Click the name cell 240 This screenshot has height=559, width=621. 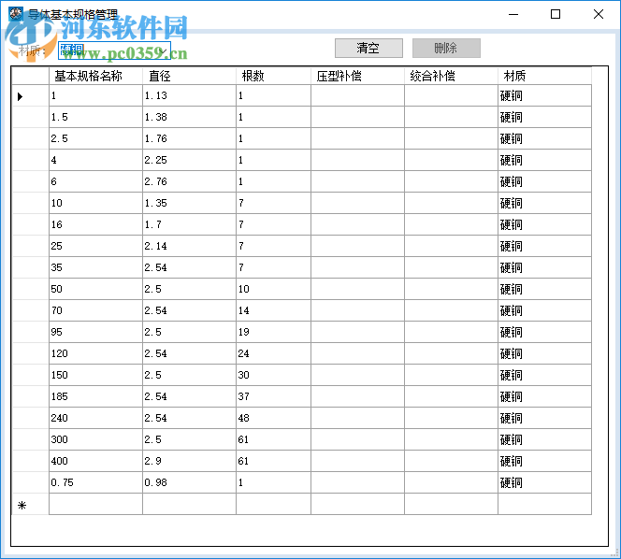pyautogui.click(x=95, y=418)
